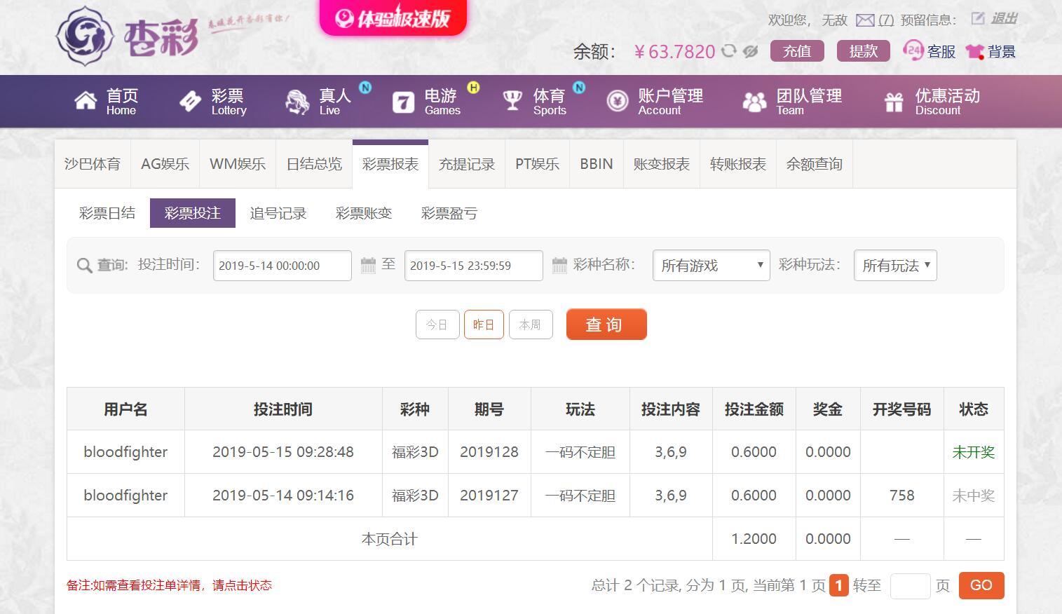Click the Discount gift box icon
This screenshot has width=1062, height=614.
click(x=894, y=102)
